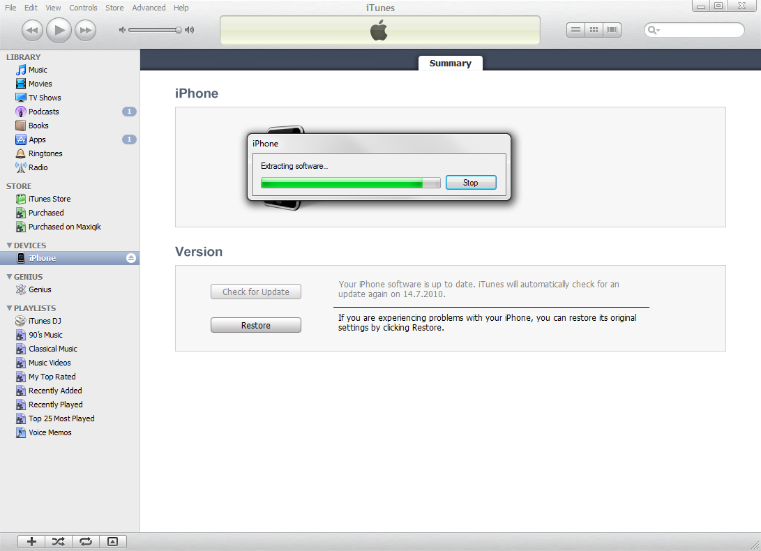Open the Purchased list

point(46,213)
